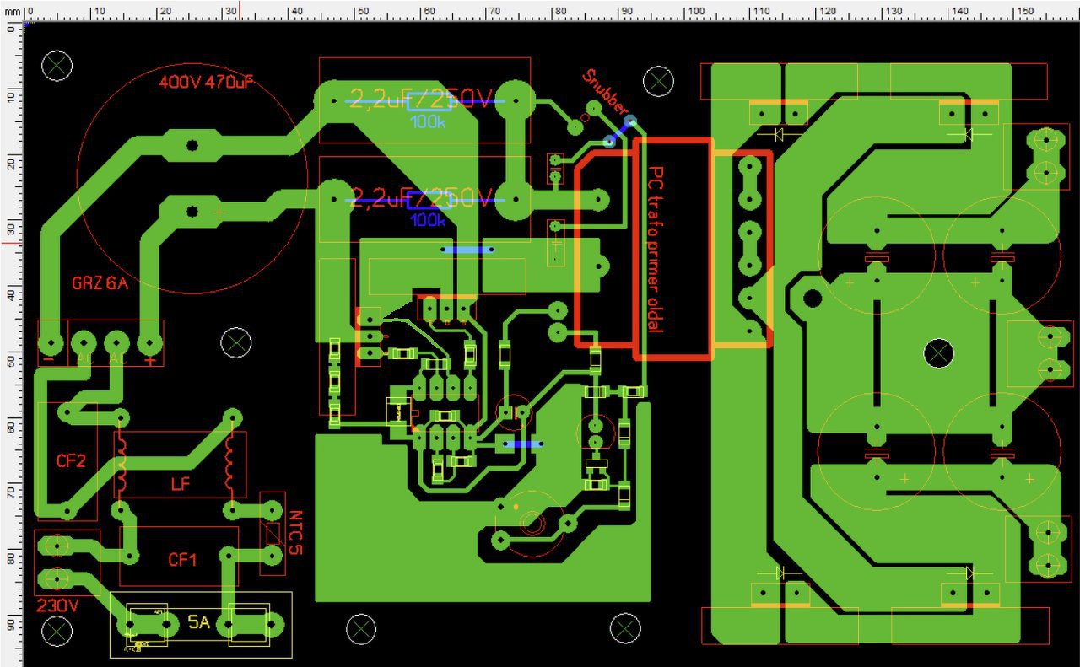Select the mounting hole right of the Snubber label
Screen dimensions: 1080x667
click(658, 81)
